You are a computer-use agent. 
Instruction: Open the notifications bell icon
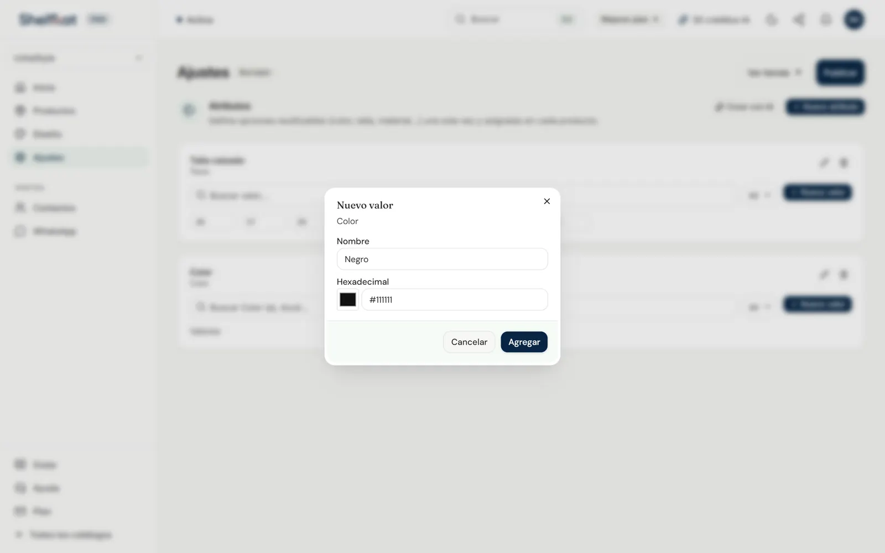pyautogui.click(x=826, y=20)
